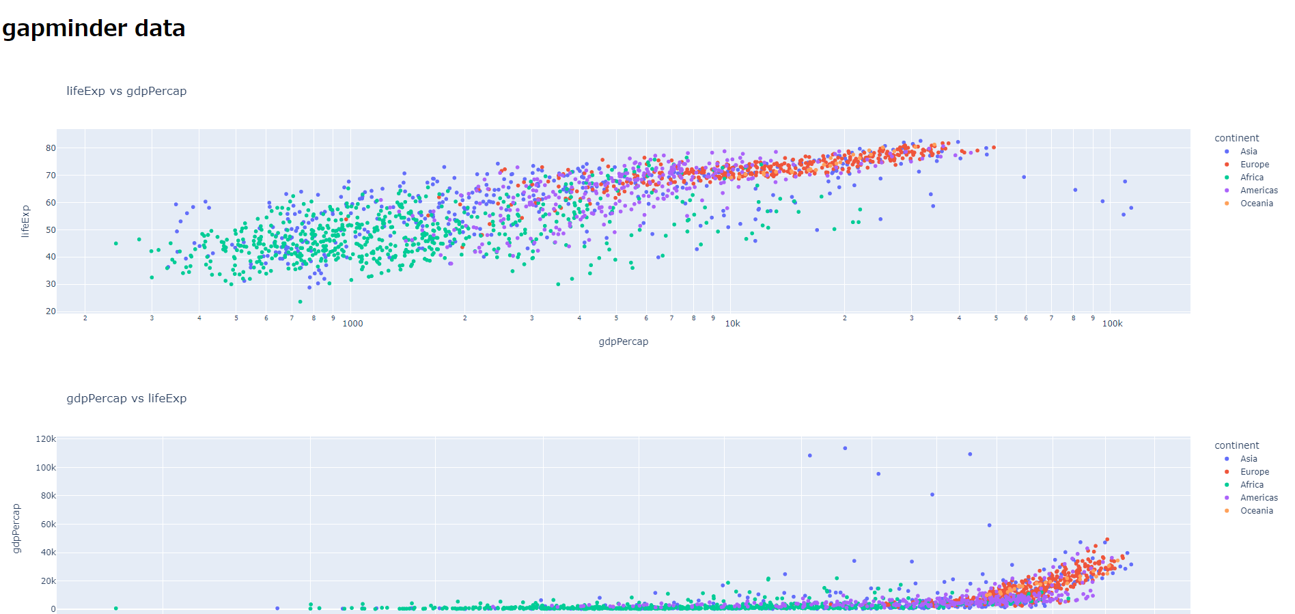Click the 'continent' legend title of bottom chart

[1236, 445]
